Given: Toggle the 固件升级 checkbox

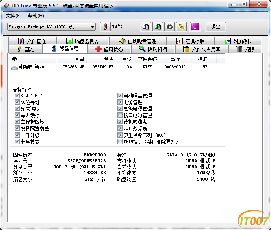Looking at the screenshot, I should click(17, 135).
